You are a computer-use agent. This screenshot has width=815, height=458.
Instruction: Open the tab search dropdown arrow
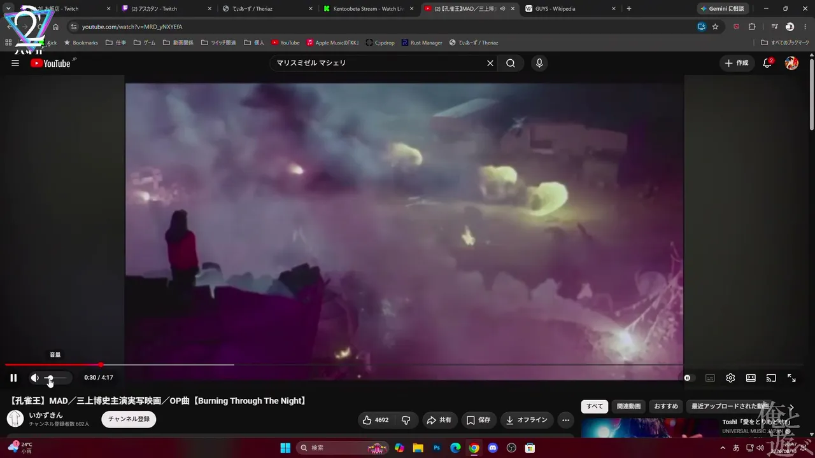pyautogui.click(x=8, y=9)
